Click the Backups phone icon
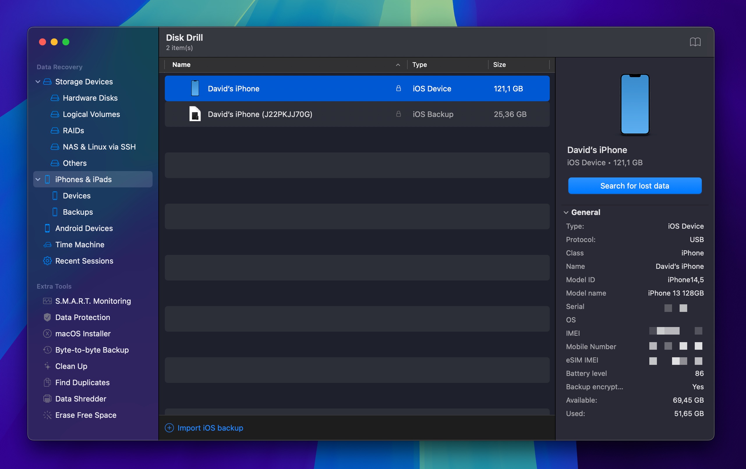 (x=55, y=212)
